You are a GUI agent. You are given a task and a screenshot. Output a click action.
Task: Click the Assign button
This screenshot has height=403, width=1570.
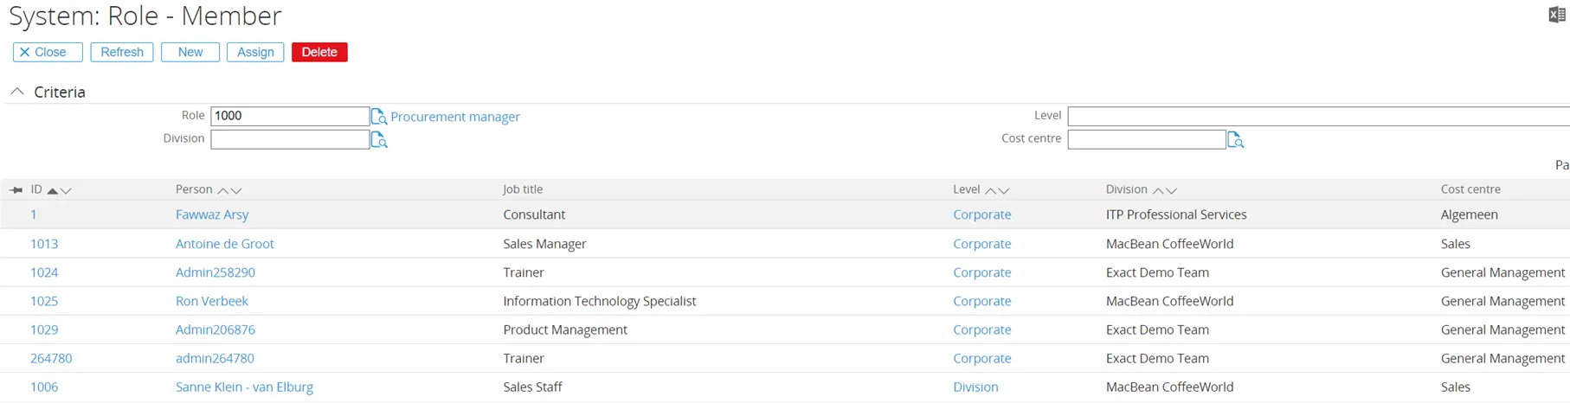[x=255, y=52]
